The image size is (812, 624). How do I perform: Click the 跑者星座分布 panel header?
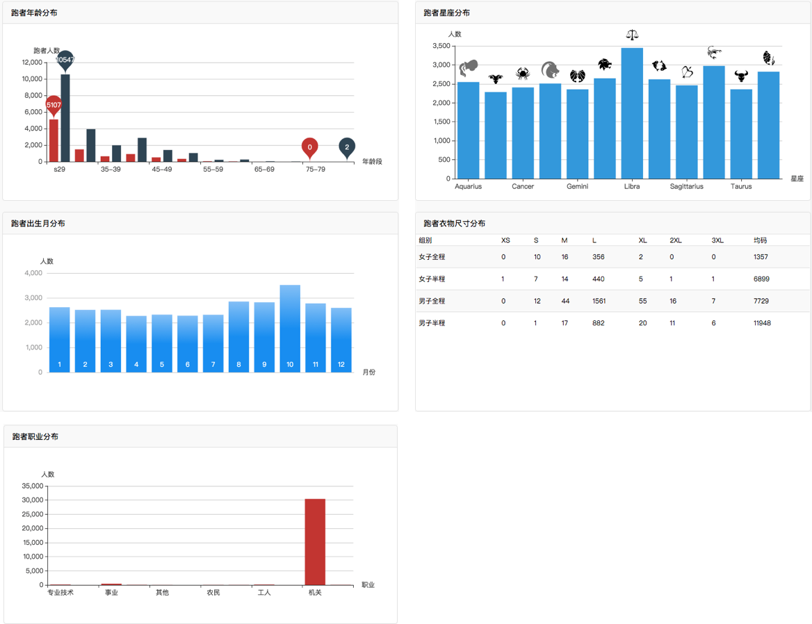447,13
